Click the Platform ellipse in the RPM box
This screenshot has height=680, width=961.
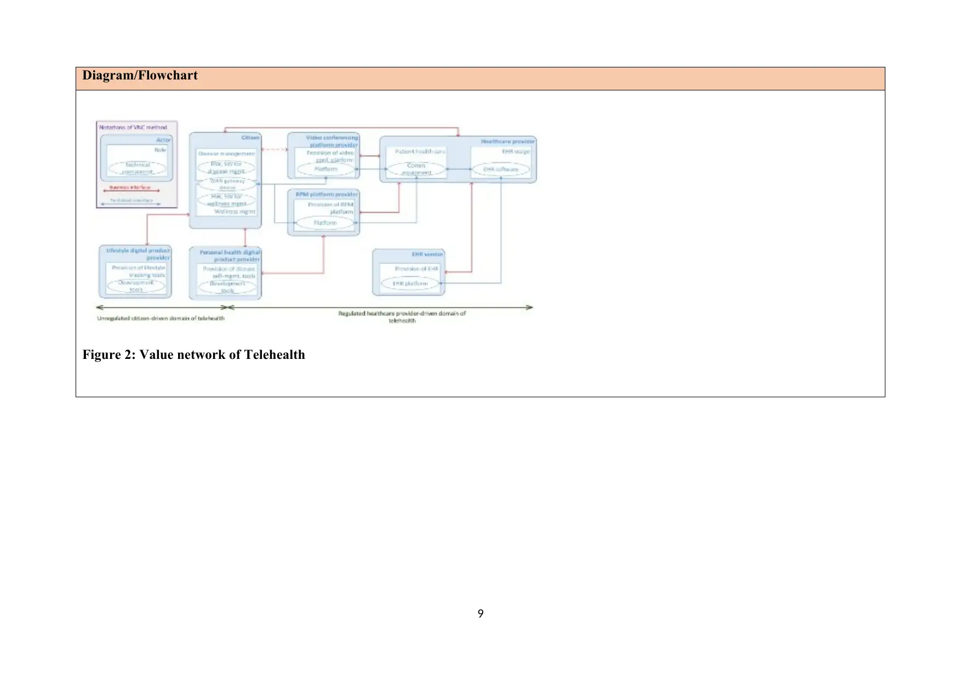coord(325,223)
